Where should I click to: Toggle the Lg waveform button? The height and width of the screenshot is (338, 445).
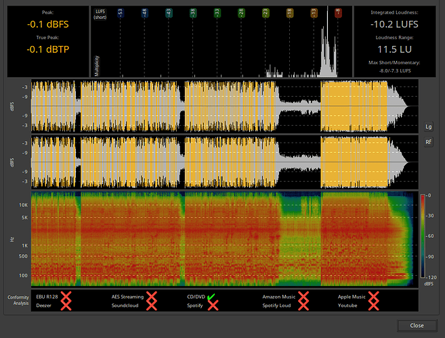click(428, 126)
